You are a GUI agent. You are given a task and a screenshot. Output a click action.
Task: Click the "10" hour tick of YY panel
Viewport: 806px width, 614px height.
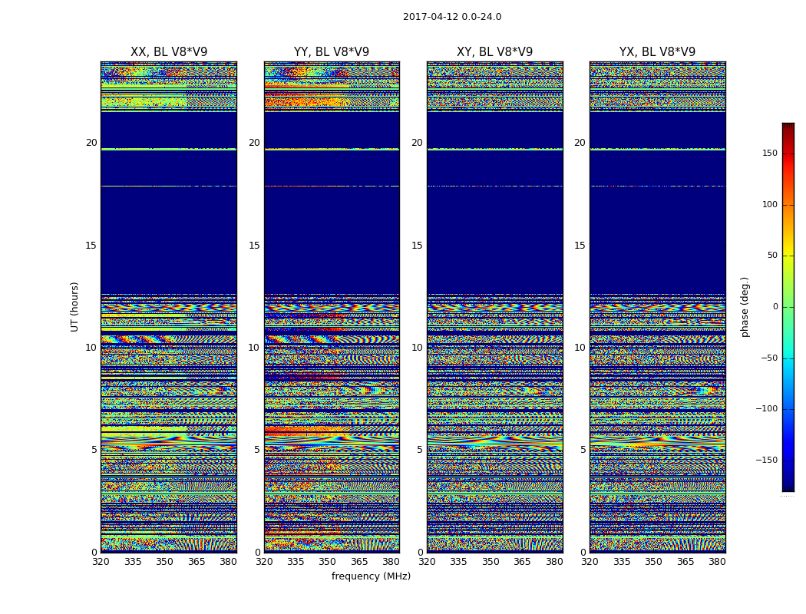tap(254, 348)
